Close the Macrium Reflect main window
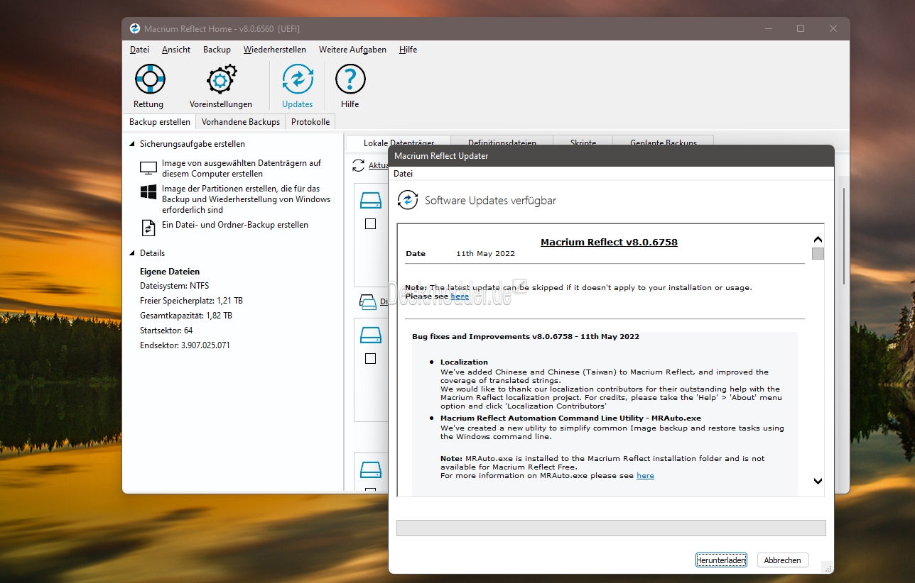The image size is (915, 583). pos(833,28)
